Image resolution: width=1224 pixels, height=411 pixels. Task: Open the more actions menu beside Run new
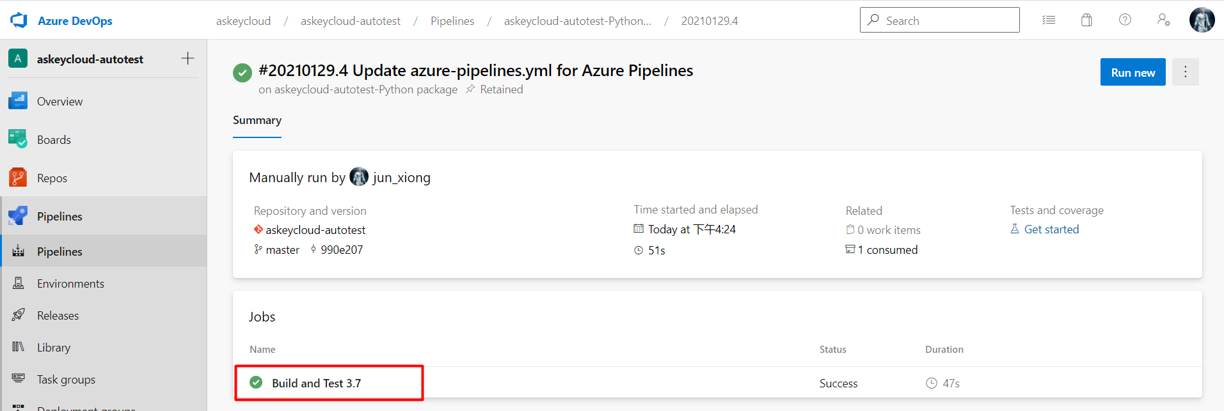click(1185, 72)
